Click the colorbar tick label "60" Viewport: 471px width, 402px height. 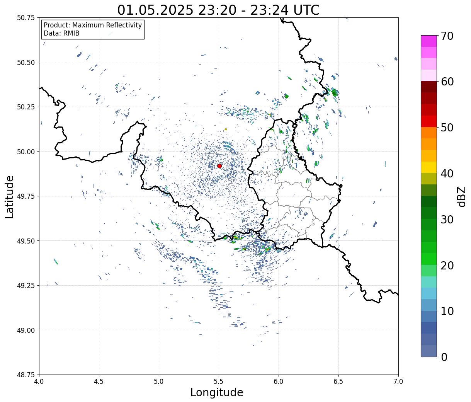click(447, 82)
